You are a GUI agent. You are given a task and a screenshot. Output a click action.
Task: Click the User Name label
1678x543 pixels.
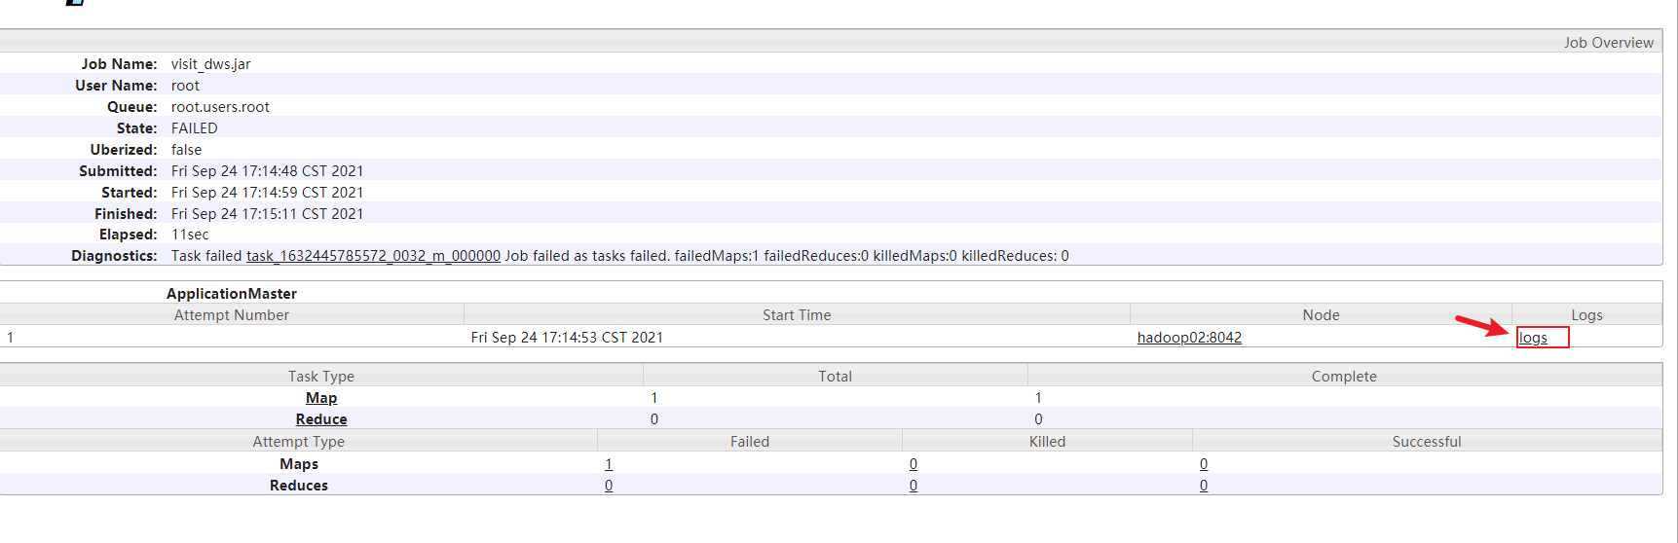tap(116, 86)
